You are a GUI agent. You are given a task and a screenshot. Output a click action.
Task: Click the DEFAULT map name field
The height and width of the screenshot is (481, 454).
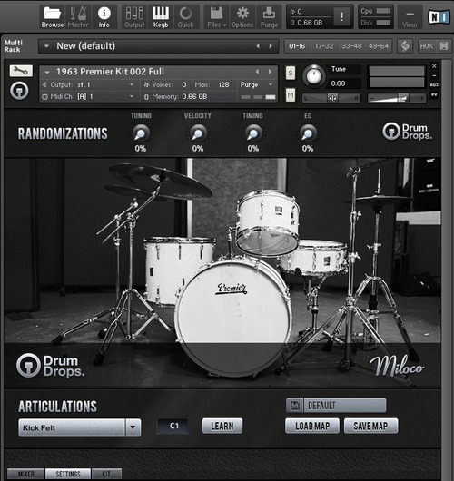[x=345, y=406]
